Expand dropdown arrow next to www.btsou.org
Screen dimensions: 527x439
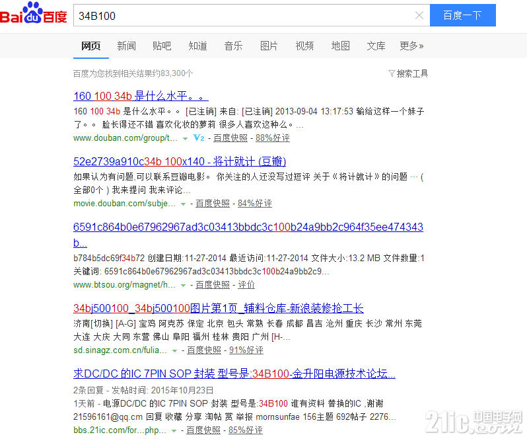point(183,285)
